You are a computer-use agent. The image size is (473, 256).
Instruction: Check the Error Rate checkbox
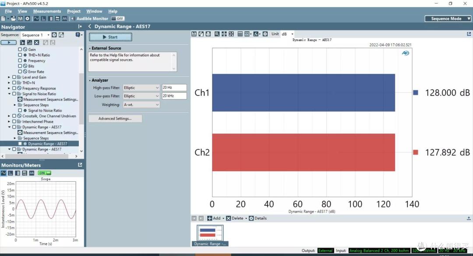(x=20, y=71)
